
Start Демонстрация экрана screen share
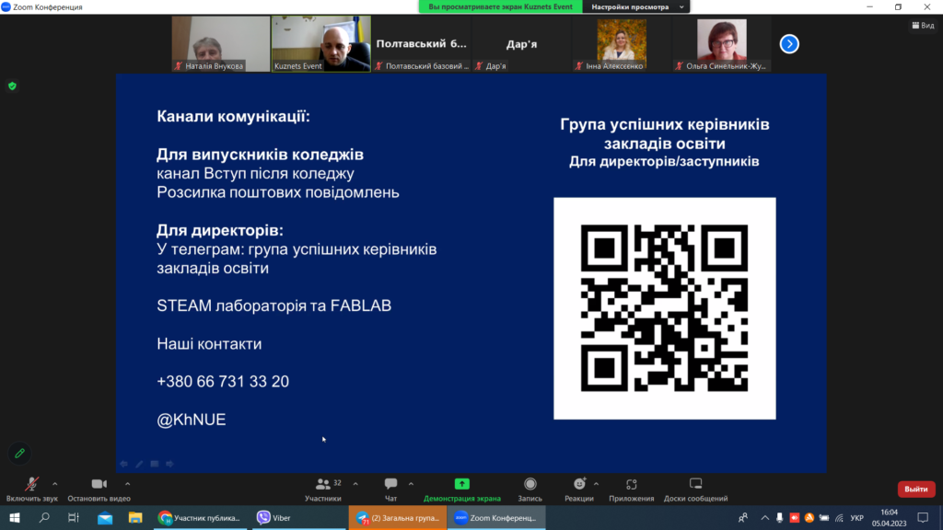[x=462, y=490]
